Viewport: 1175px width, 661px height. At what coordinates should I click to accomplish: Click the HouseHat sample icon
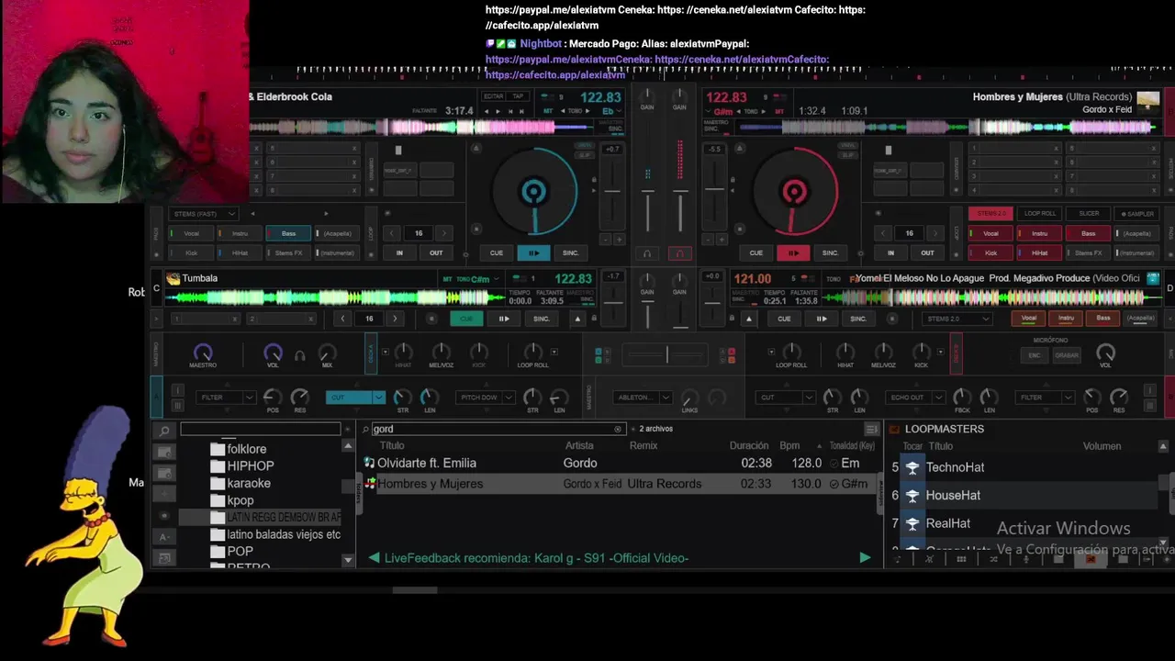[x=912, y=496]
